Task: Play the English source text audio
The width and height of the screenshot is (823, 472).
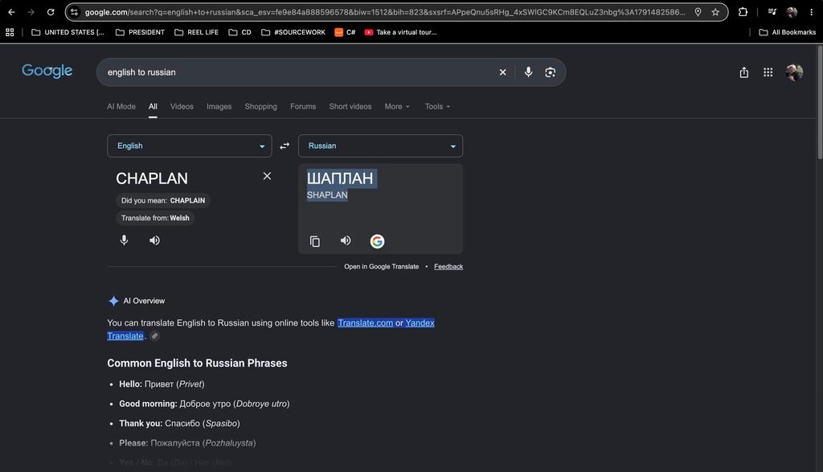Action: 154,240
